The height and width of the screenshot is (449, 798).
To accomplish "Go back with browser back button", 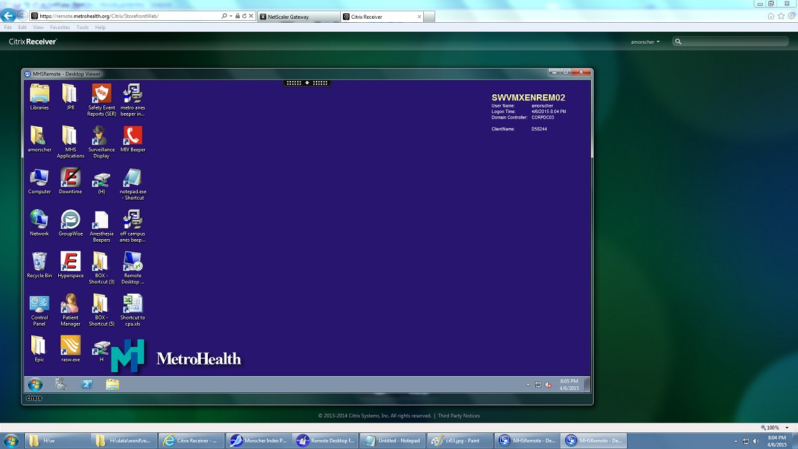I will click(8, 17).
